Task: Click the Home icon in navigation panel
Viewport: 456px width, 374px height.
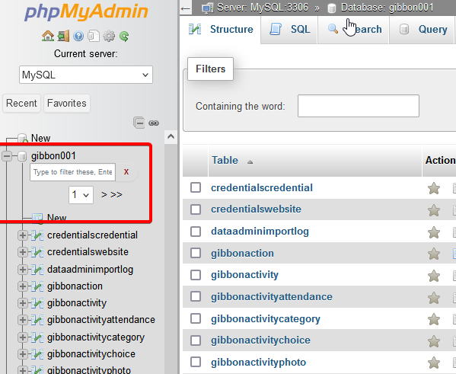Action: [x=48, y=36]
